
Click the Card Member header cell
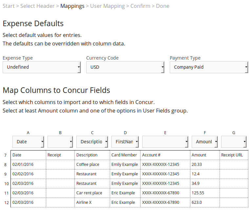click(x=125, y=155)
